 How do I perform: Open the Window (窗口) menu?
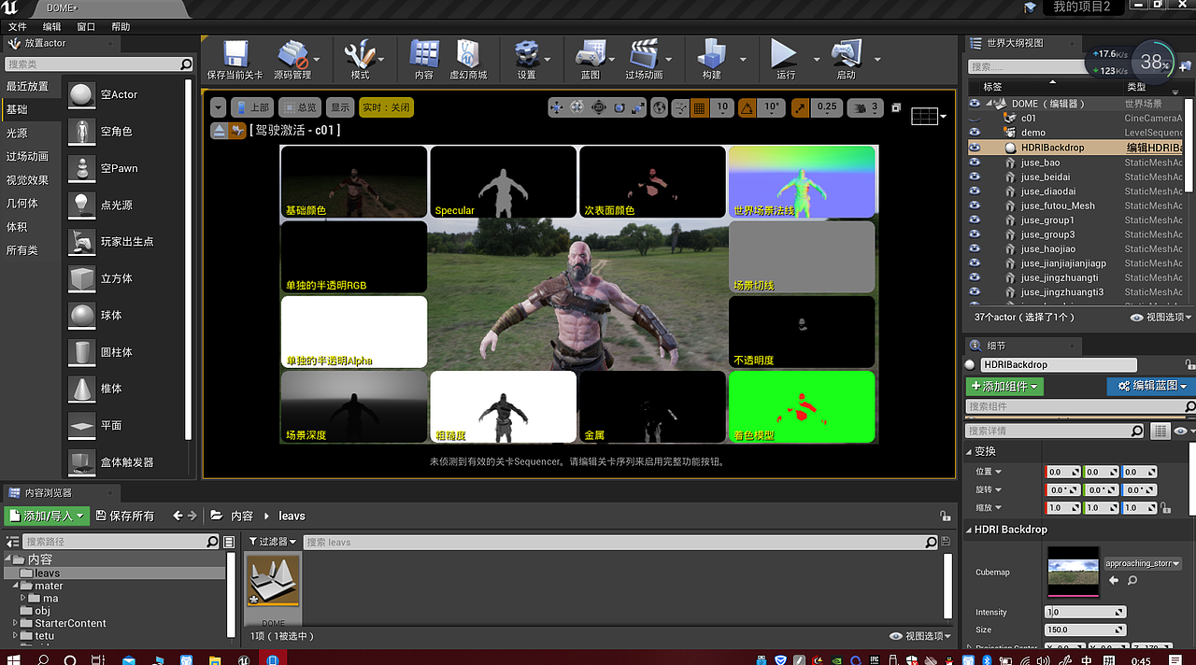pyautogui.click(x=86, y=27)
